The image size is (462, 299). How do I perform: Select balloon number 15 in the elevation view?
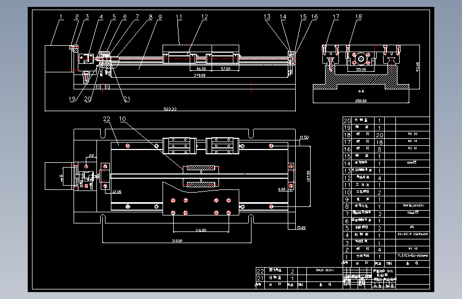(x=303, y=17)
